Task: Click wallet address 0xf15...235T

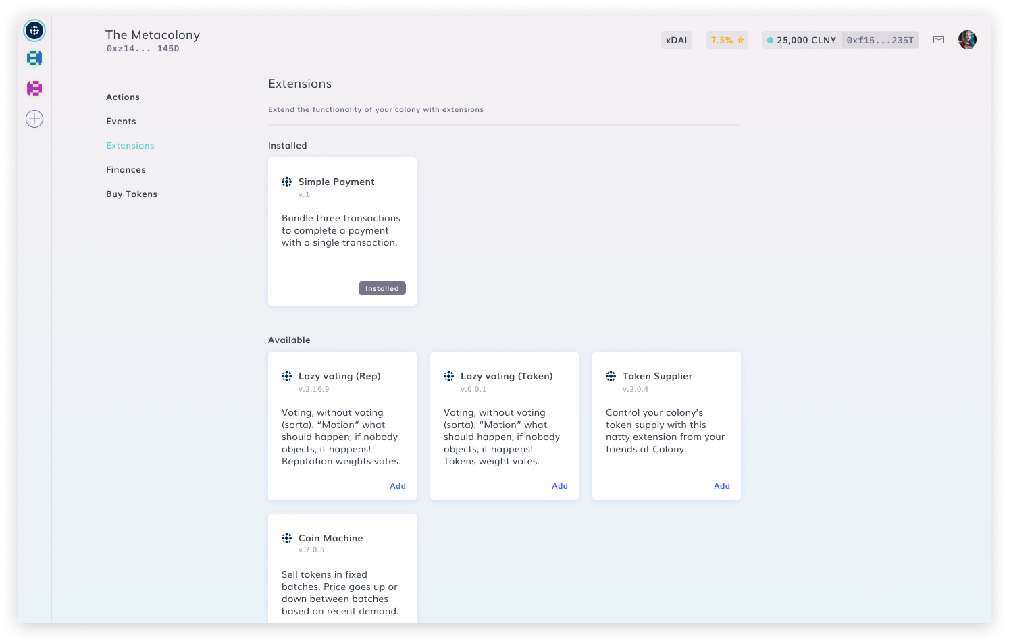Action: click(880, 40)
